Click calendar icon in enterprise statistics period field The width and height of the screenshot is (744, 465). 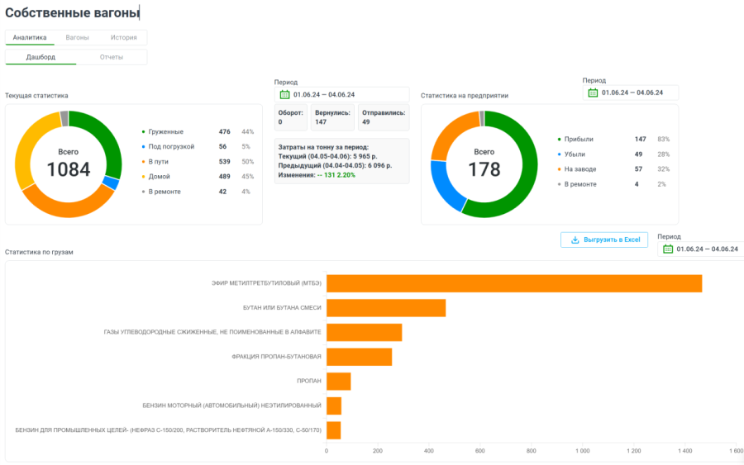[x=593, y=93]
